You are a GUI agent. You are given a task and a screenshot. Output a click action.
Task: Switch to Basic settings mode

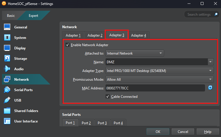[11, 16]
